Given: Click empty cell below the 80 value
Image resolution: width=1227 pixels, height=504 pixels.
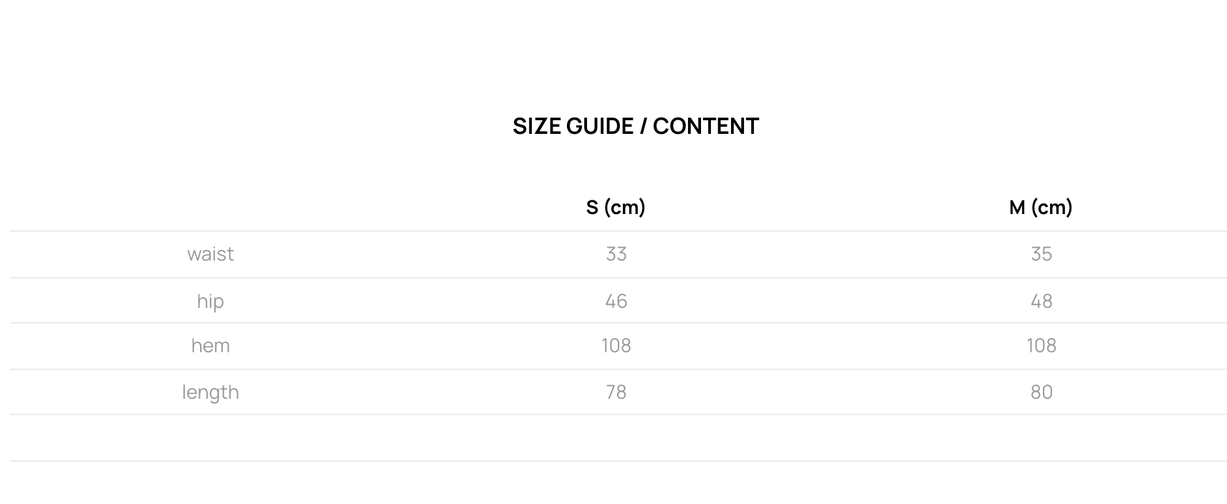Looking at the screenshot, I should click(x=1041, y=437).
